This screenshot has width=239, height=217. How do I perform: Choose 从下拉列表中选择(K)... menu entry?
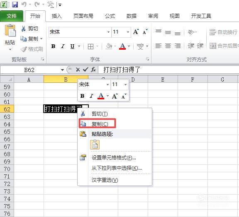pyautogui.click(x=115, y=168)
